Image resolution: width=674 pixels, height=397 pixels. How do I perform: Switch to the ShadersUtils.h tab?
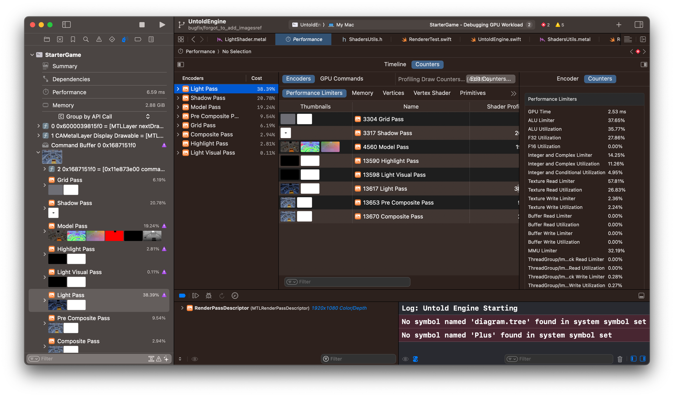point(362,39)
